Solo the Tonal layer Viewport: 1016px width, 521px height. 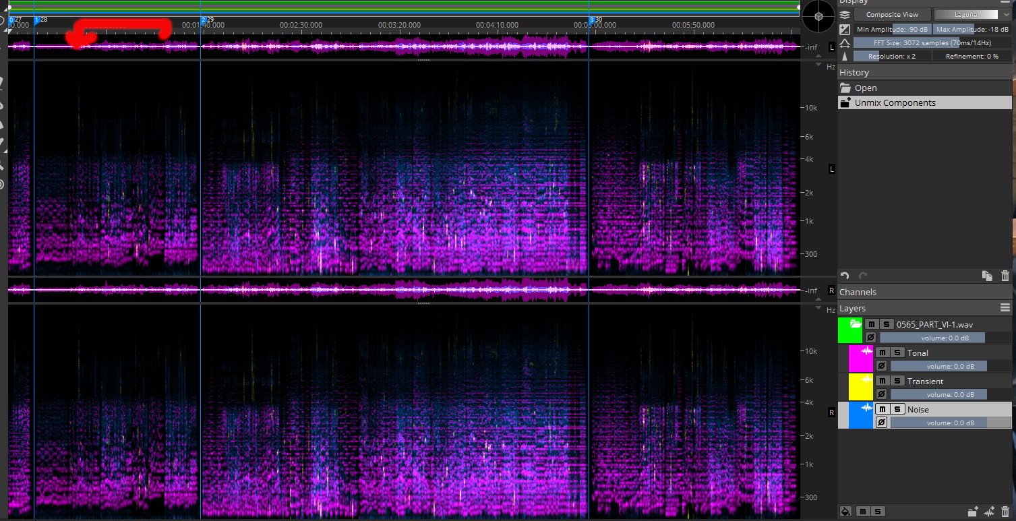pyautogui.click(x=897, y=352)
